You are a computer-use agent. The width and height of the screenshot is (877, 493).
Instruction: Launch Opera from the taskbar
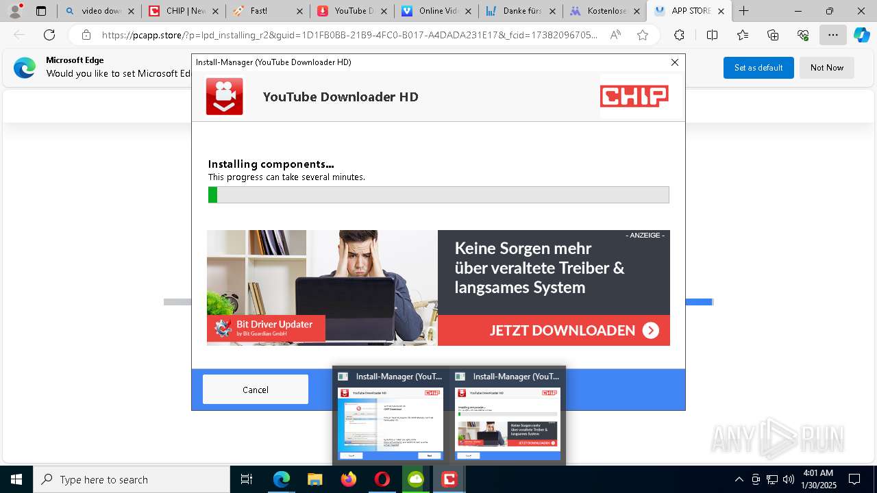(382, 479)
